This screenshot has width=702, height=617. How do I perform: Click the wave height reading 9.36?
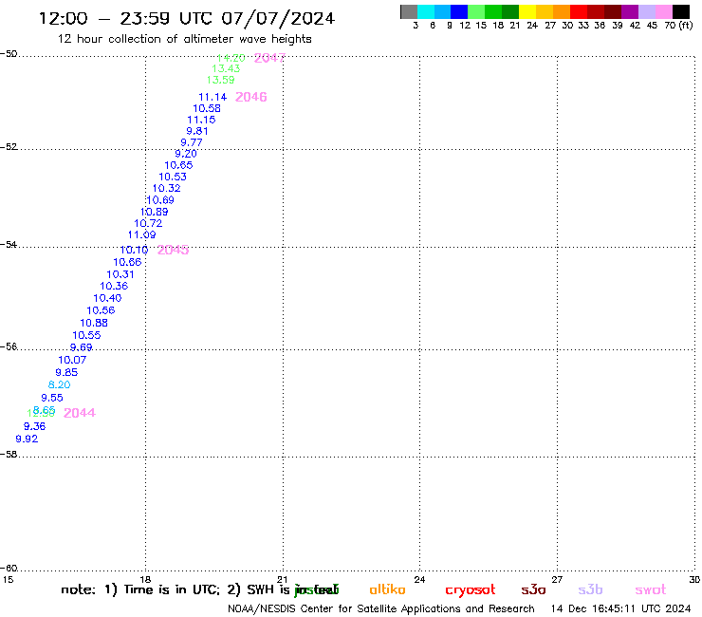point(35,426)
